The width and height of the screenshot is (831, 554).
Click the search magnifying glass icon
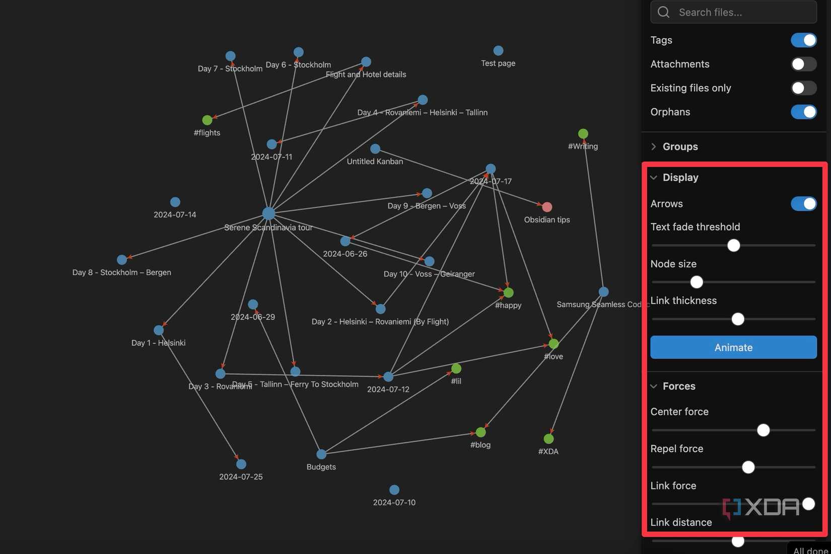tap(663, 12)
